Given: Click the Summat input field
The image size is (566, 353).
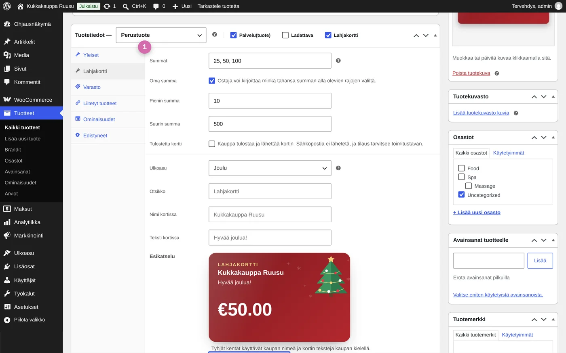Looking at the screenshot, I should click(x=270, y=61).
